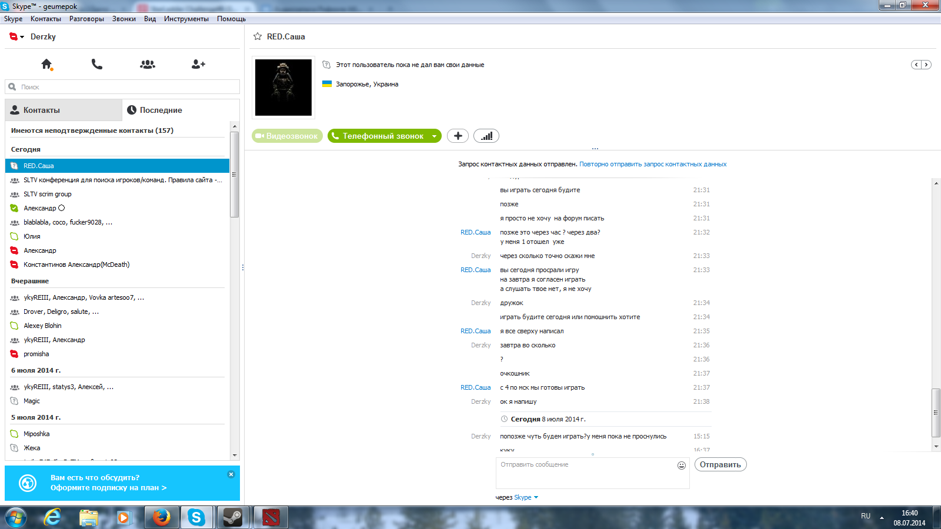Image resolution: width=941 pixels, height=529 pixels.
Task: Open the Александр conversation with the online status icon
Action: click(117, 208)
